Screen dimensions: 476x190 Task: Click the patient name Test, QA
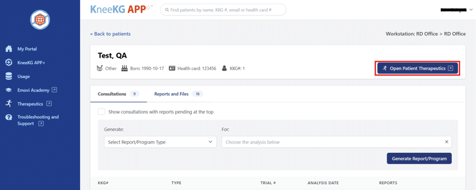[x=112, y=56]
